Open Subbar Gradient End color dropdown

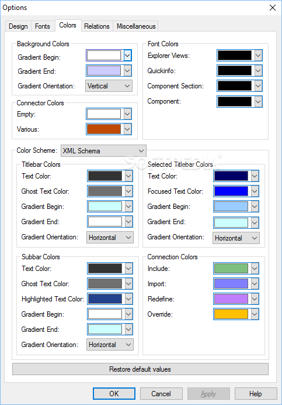pyautogui.click(x=129, y=330)
